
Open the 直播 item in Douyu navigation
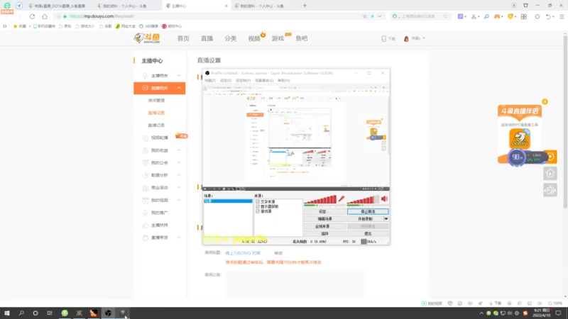207,38
